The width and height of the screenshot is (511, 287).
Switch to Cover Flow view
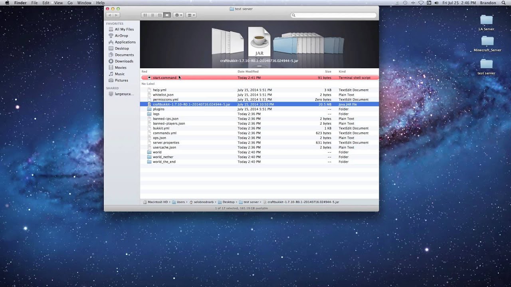click(x=167, y=15)
